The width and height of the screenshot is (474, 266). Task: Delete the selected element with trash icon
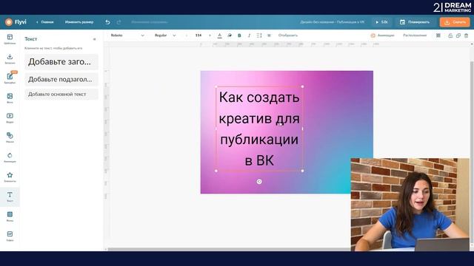click(x=466, y=35)
